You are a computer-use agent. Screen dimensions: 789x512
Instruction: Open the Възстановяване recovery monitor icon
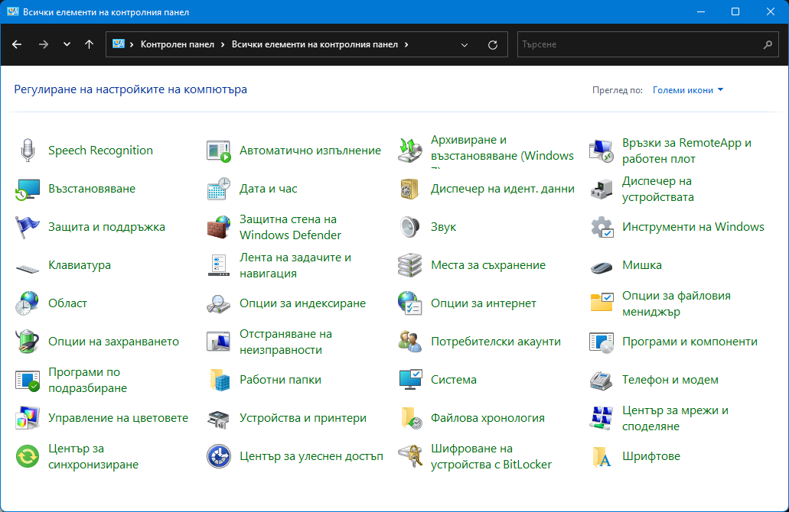tap(28, 189)
